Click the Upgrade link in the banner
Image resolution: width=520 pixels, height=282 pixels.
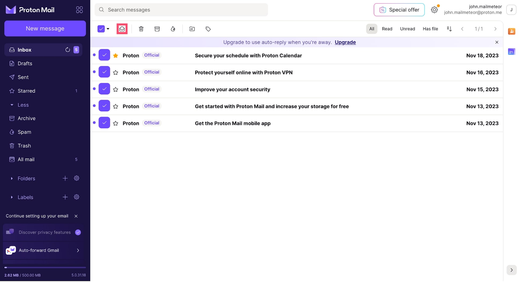(345, 42)
